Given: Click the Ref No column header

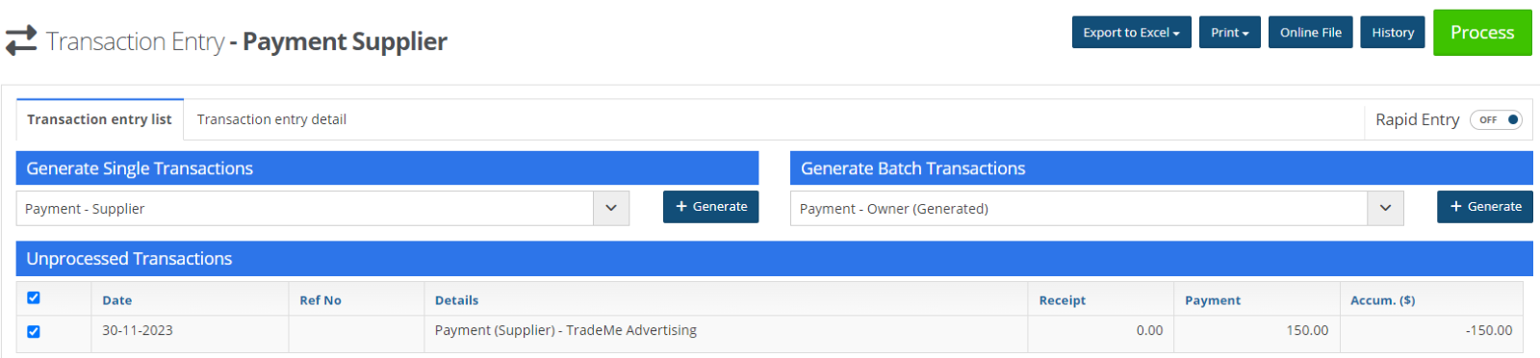Looking at the screenshot, I should point(321,300).
